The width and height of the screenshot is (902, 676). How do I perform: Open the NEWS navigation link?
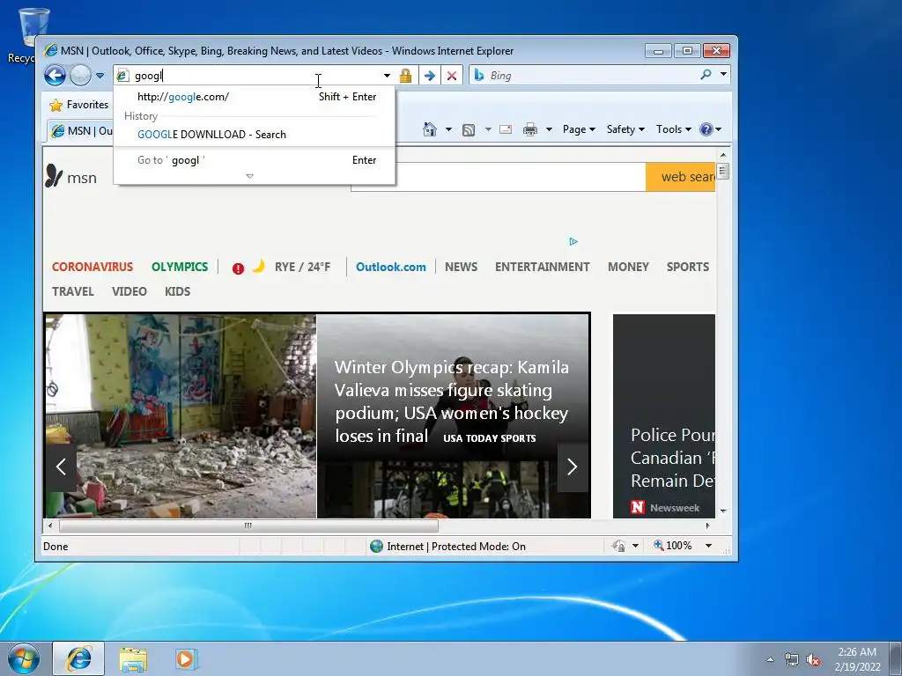pyautogui.click(x=461, y=268)
